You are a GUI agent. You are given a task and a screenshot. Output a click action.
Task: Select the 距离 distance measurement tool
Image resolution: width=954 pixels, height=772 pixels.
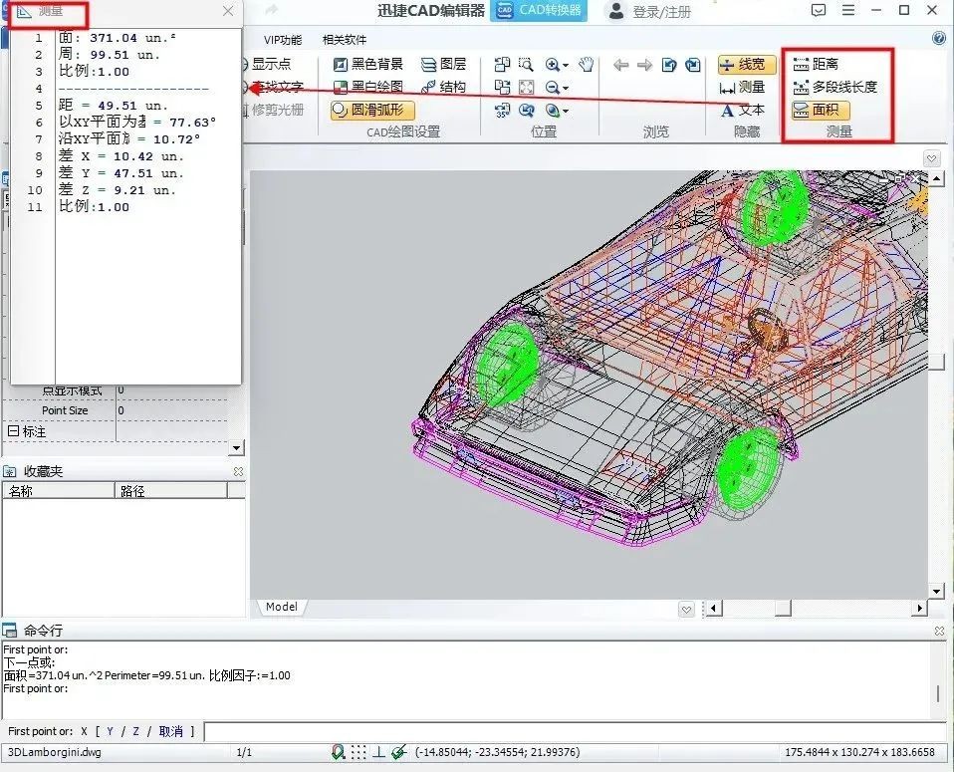pos(817,64)
